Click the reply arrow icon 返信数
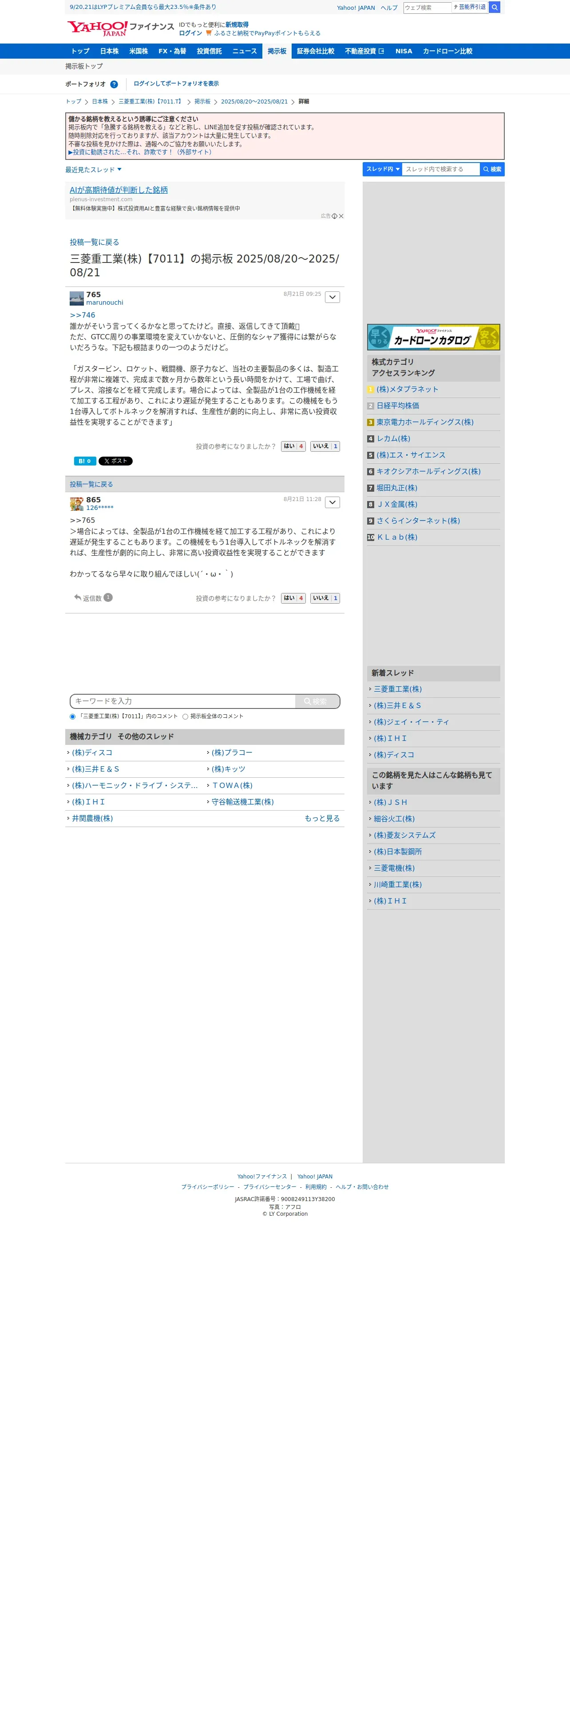This screenshot has width=570, height=1711. [x=78, y=598]
